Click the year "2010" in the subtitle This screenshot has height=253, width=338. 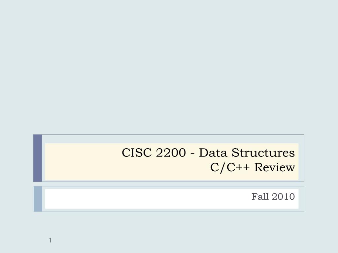tap(284, 197)
